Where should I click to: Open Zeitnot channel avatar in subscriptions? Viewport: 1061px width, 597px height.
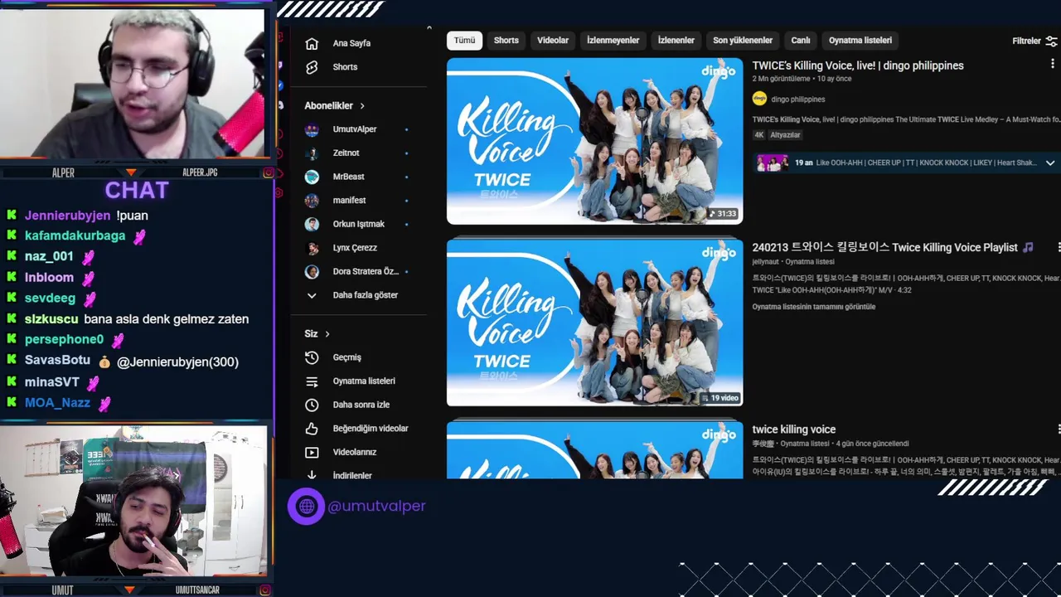pos(312,153)
